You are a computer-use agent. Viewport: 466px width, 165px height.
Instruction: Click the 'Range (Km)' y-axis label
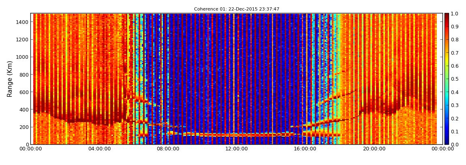(9, 79)
